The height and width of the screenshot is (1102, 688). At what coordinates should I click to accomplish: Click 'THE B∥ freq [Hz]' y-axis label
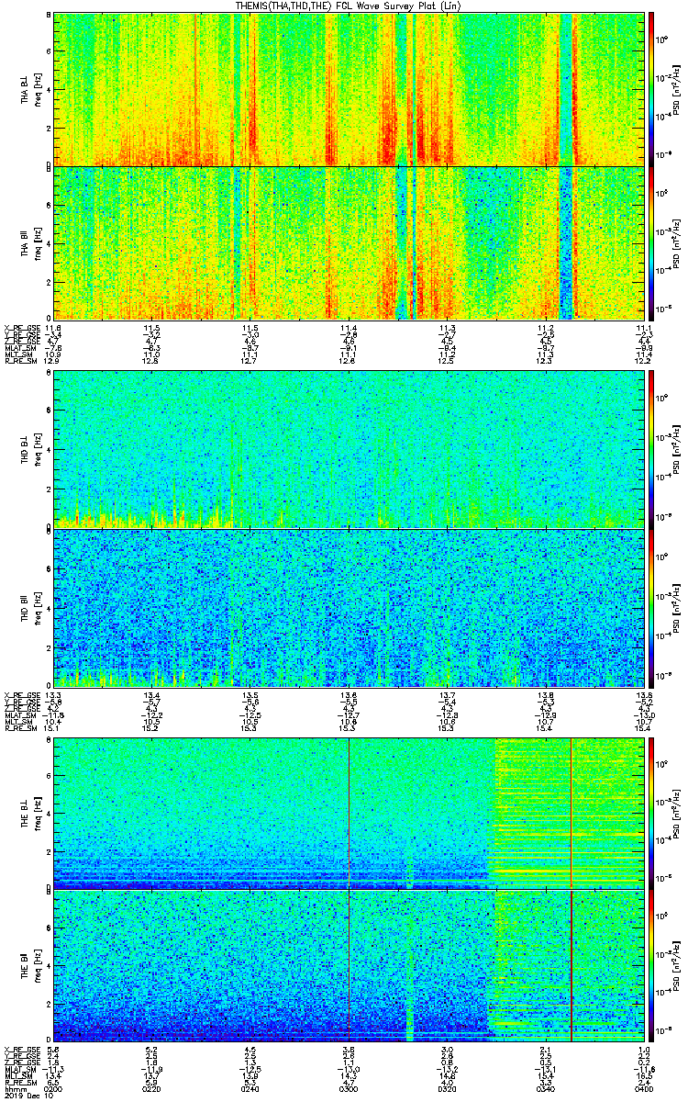click(x=30, y=964)
